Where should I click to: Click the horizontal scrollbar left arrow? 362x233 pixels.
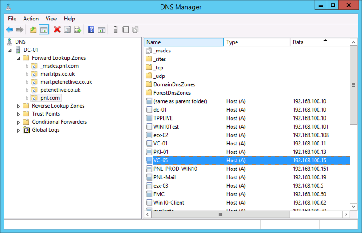tap(148, 214)
